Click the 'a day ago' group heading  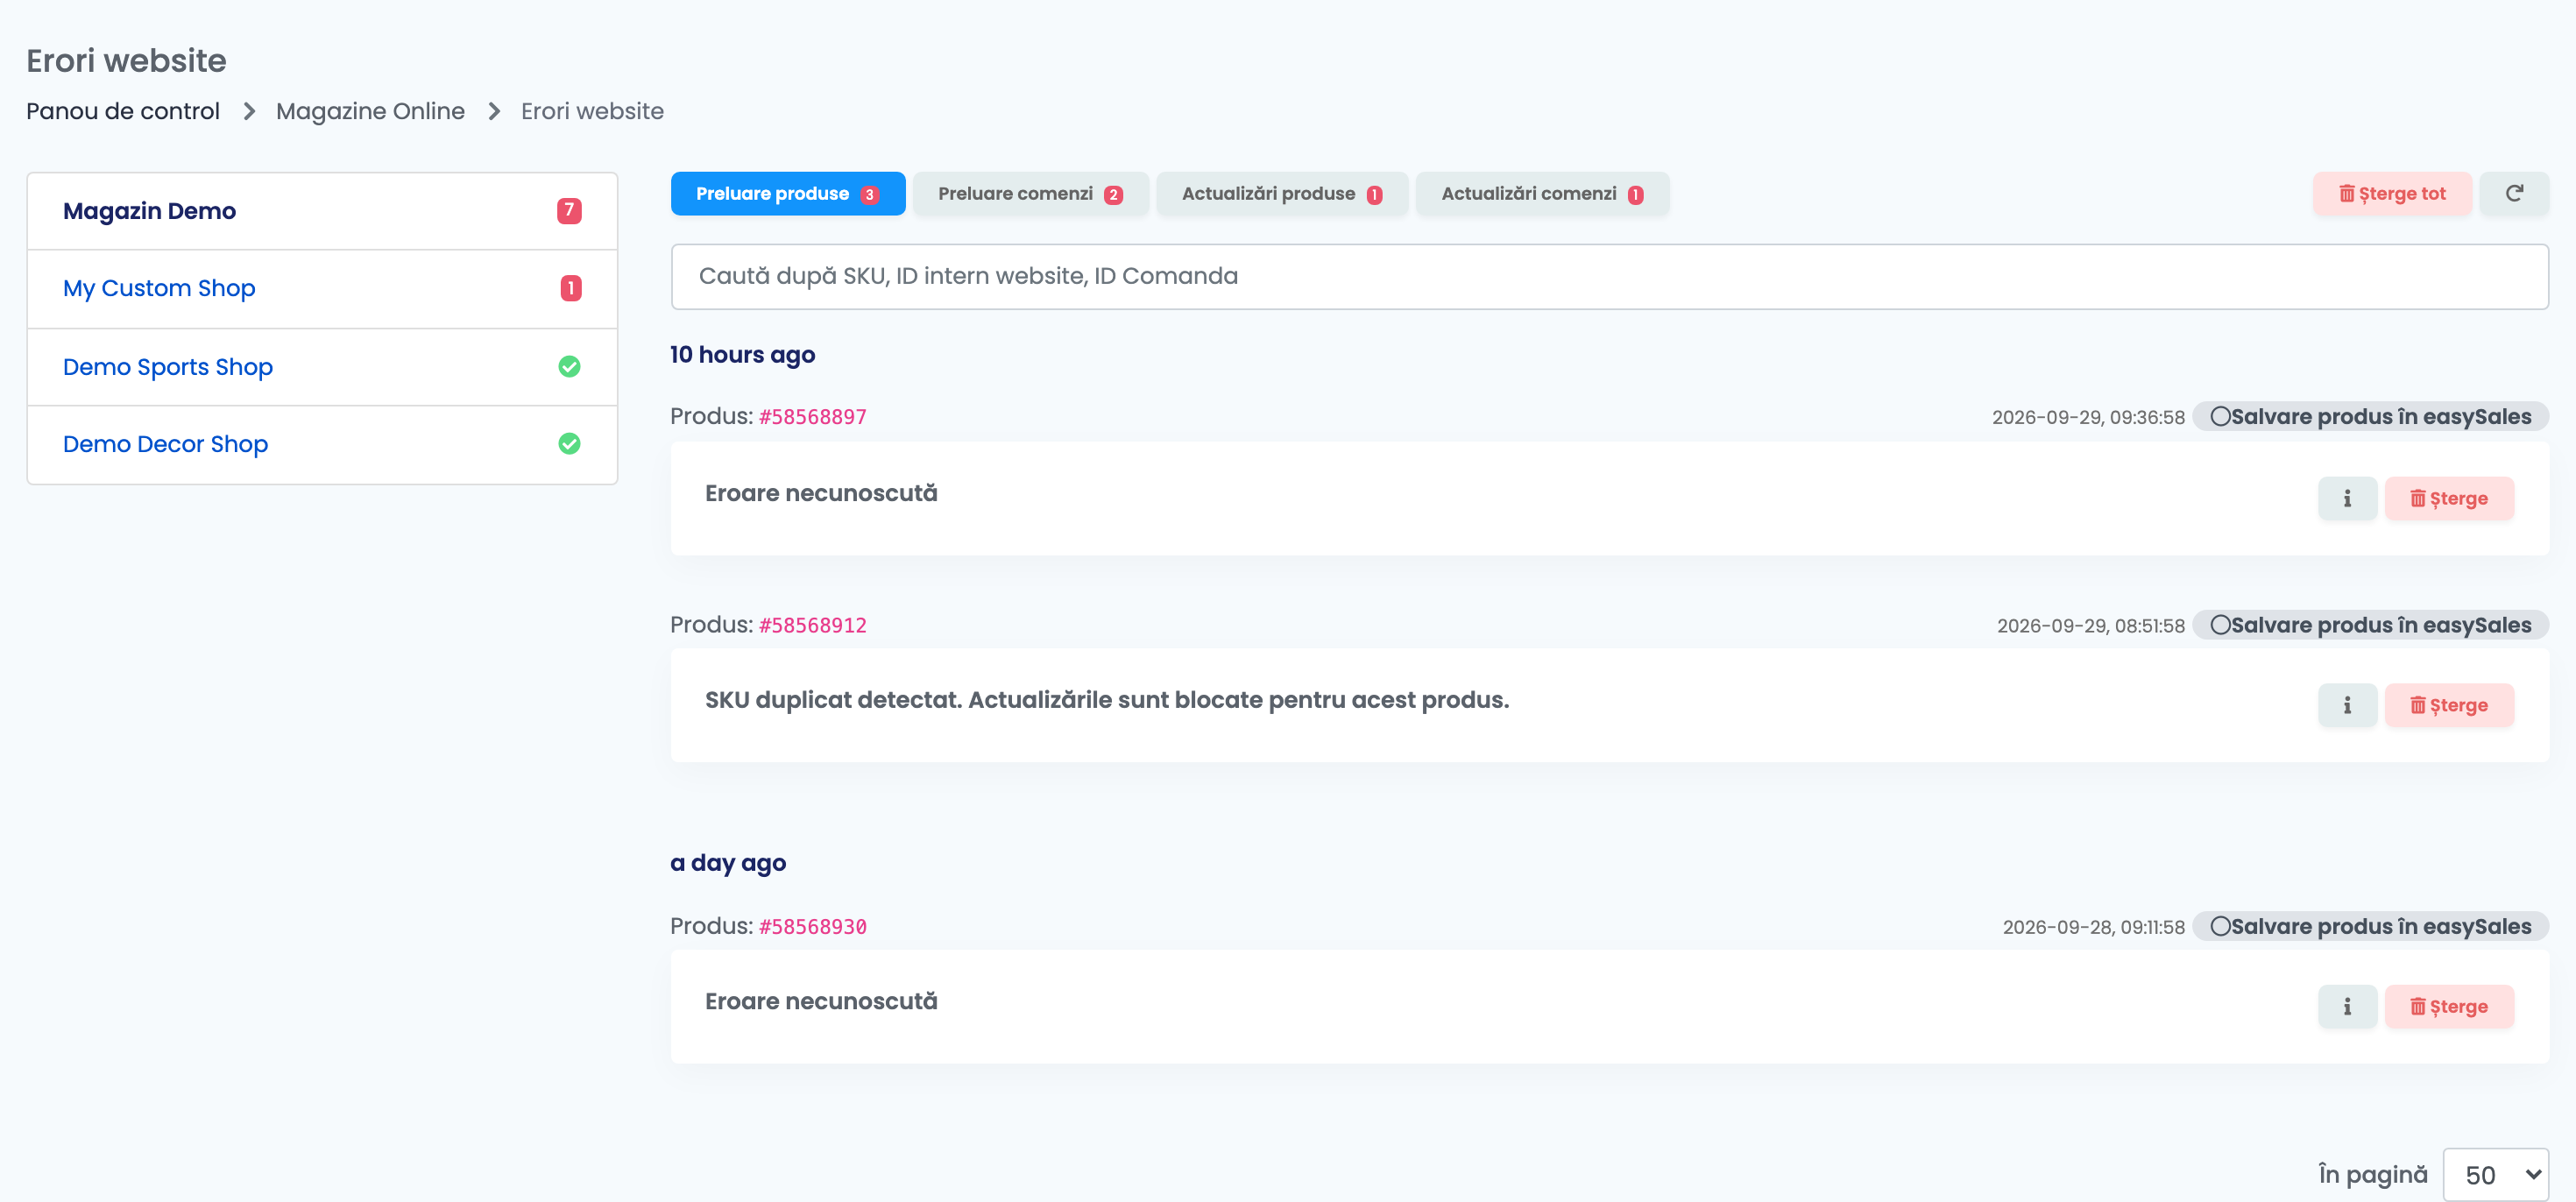click(x=728, y=863)
